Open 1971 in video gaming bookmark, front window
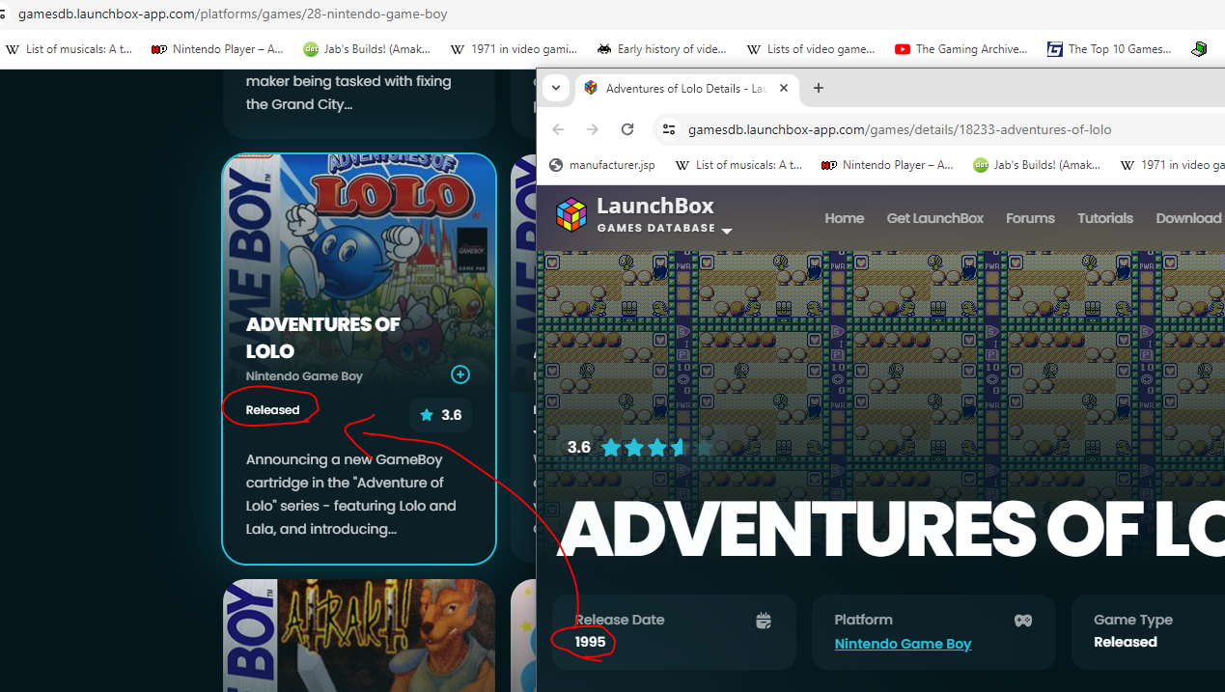 [1172, 165]
